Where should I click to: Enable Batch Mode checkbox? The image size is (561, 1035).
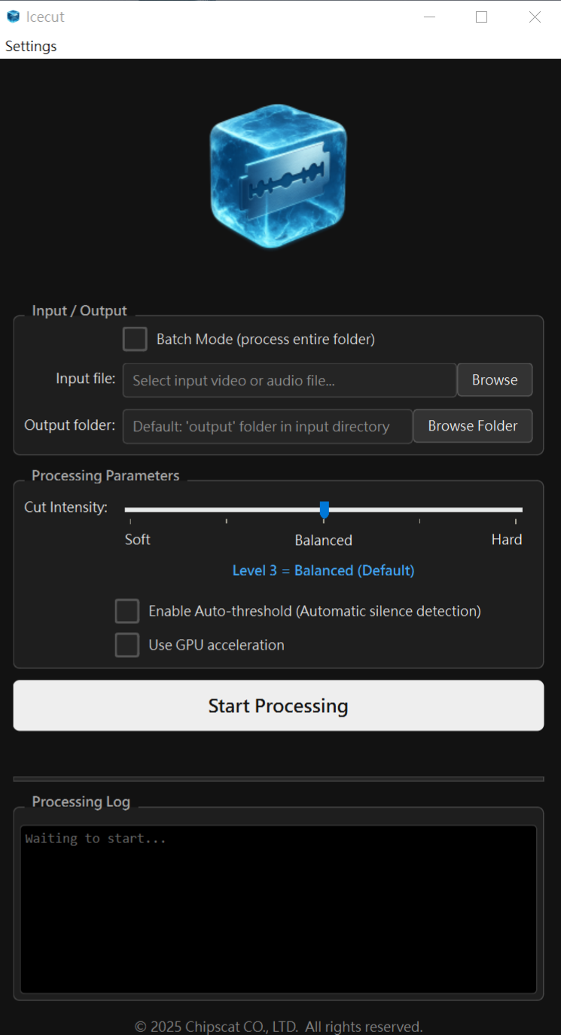[x=135, y=339]
